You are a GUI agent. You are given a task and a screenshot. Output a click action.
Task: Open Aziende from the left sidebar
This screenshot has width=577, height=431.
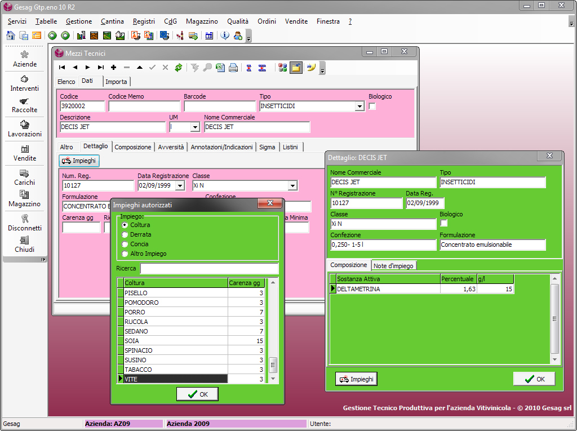(x=25, y=59)
